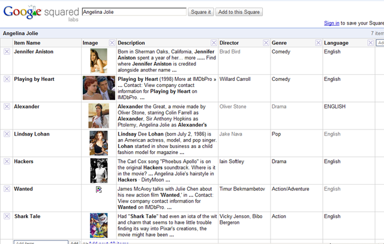Select the Image column header
The height and width of the screenshot is (244, 384).
click(90, 43)
